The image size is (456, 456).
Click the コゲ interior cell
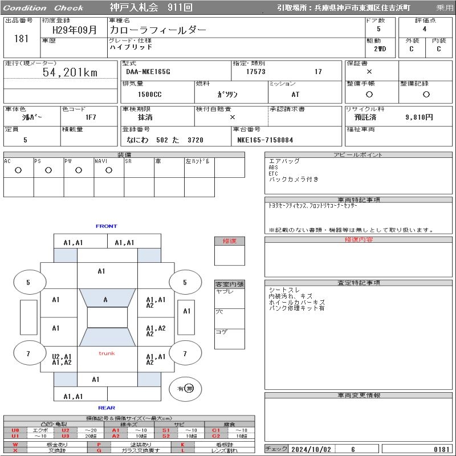click(230, 339)
